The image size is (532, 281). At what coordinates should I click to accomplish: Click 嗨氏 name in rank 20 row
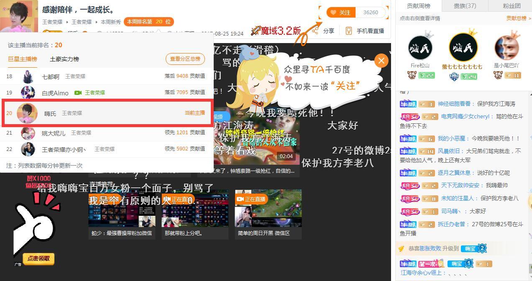[50, 113]
